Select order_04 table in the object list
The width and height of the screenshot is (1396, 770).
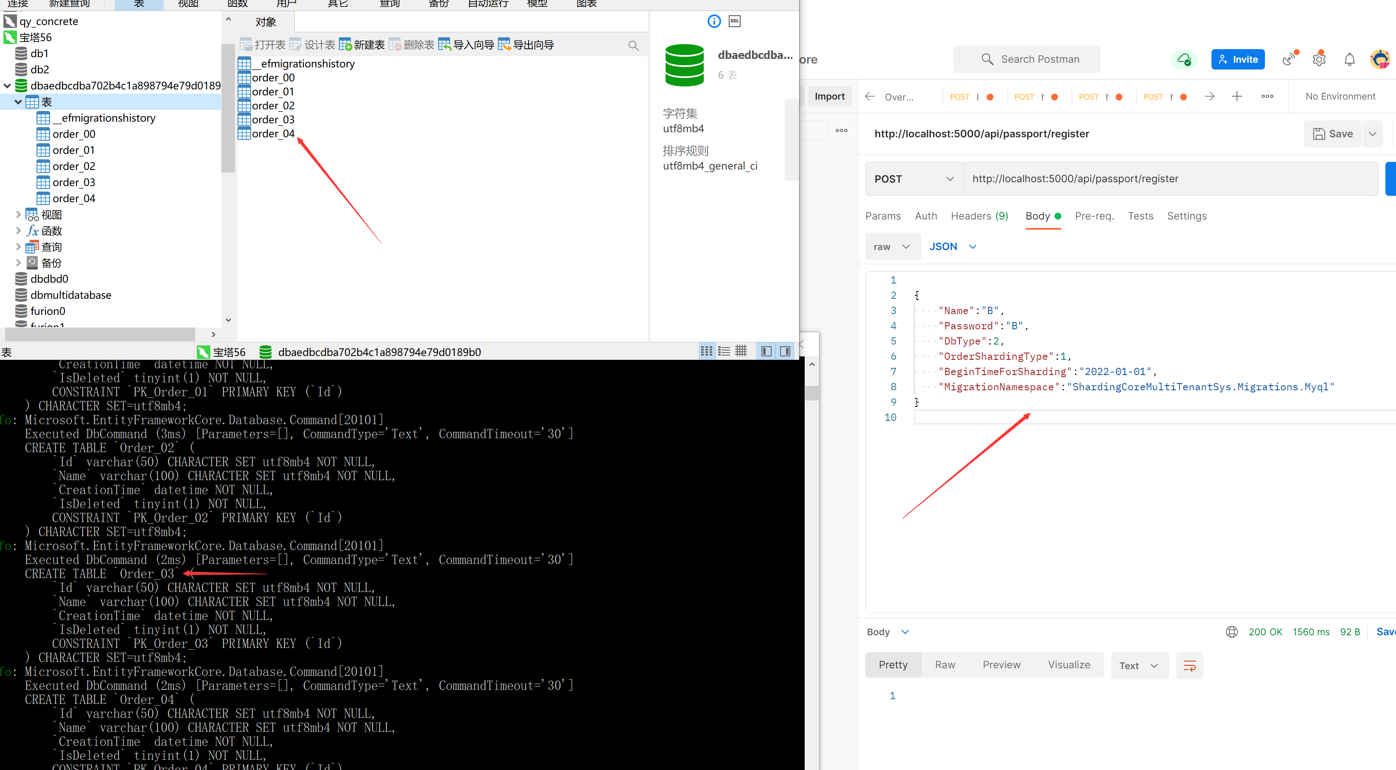click(x=272, y=133)
